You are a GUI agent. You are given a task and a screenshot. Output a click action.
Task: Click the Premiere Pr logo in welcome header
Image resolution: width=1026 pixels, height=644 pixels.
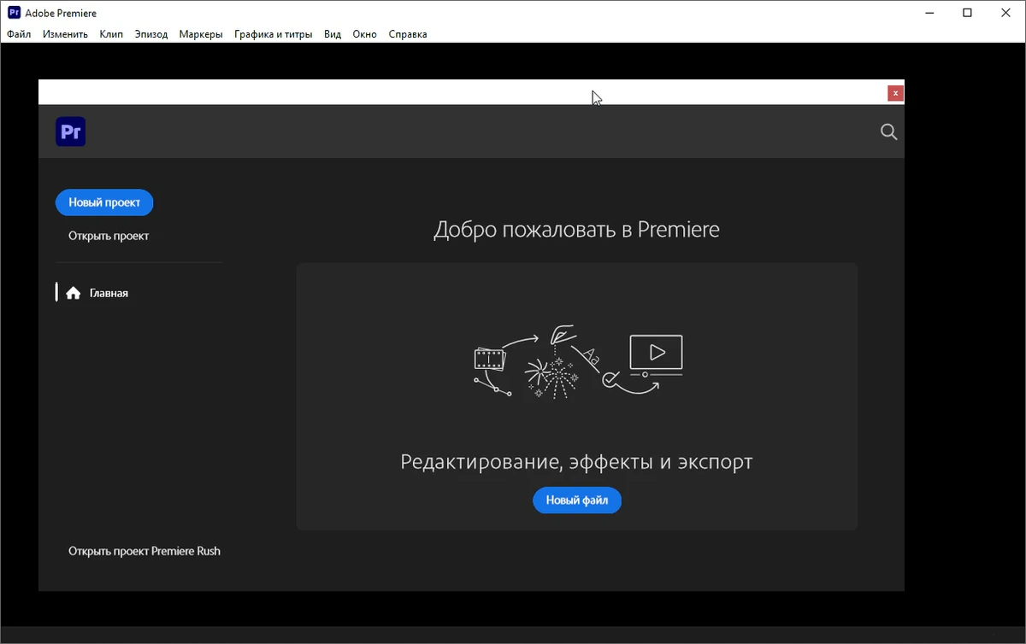click(70, 132)
